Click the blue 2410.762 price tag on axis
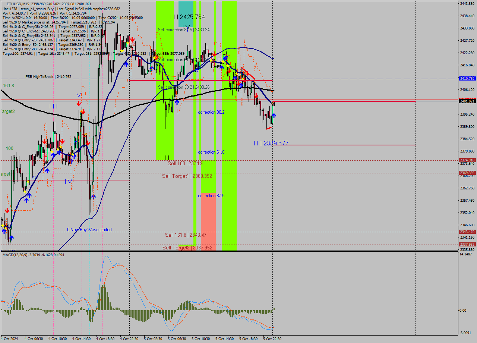The width and height of the screenshot is (477, 343). tap(467, 79)
